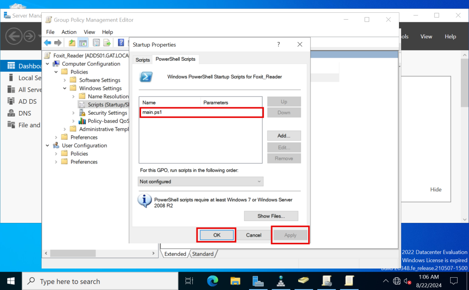
Task: Click the Add button to add a script
Action: 284,136
